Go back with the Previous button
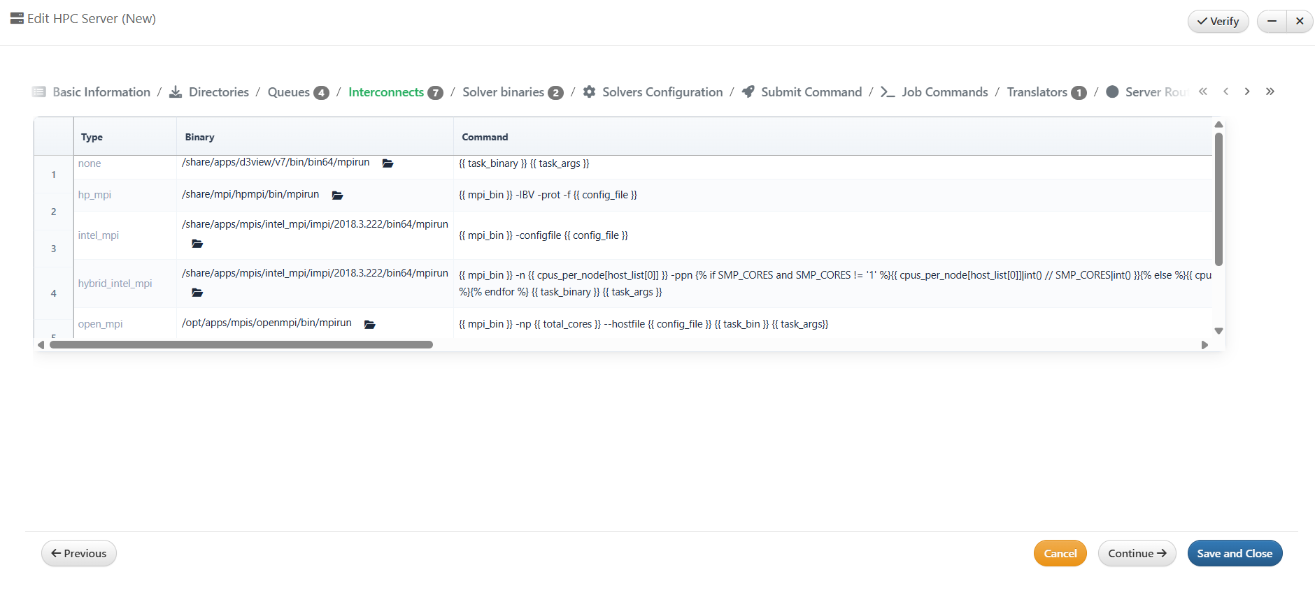Image resolution: width=1315 pixels, height=595 pixels. coord(79,553)
